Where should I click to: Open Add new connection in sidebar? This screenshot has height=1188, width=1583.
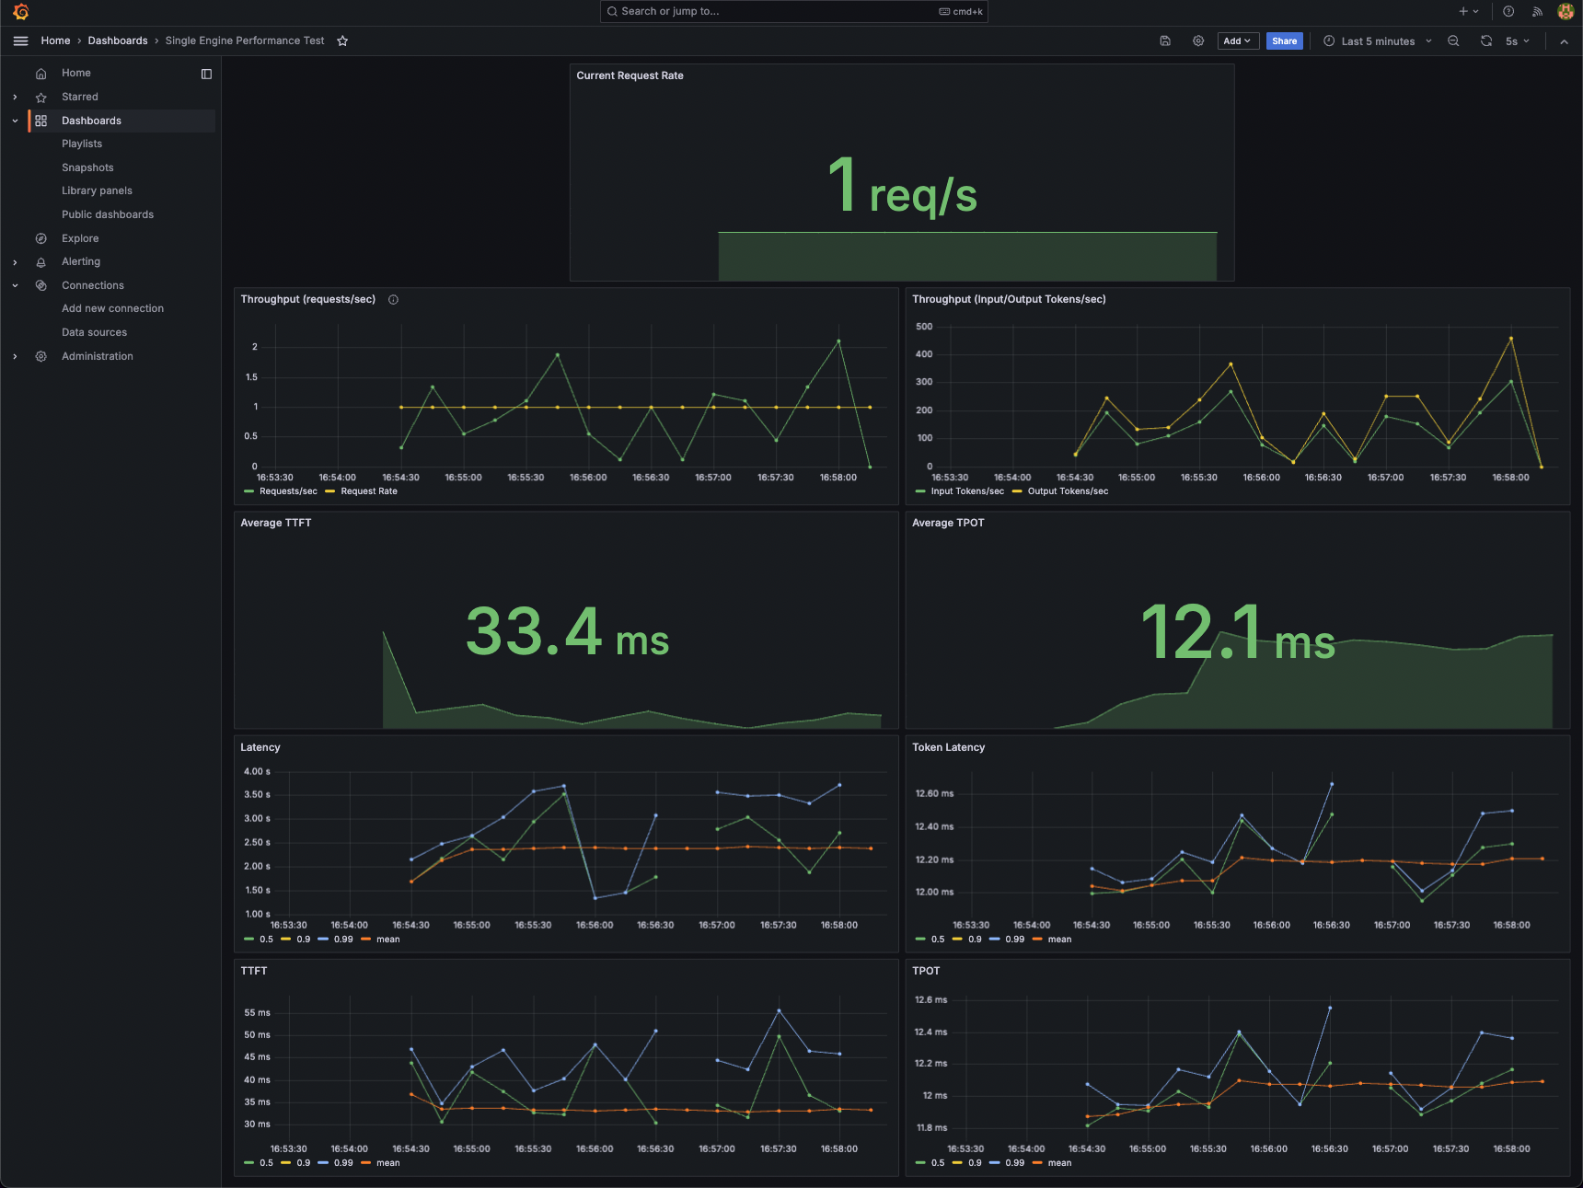[x=112, y=308]
